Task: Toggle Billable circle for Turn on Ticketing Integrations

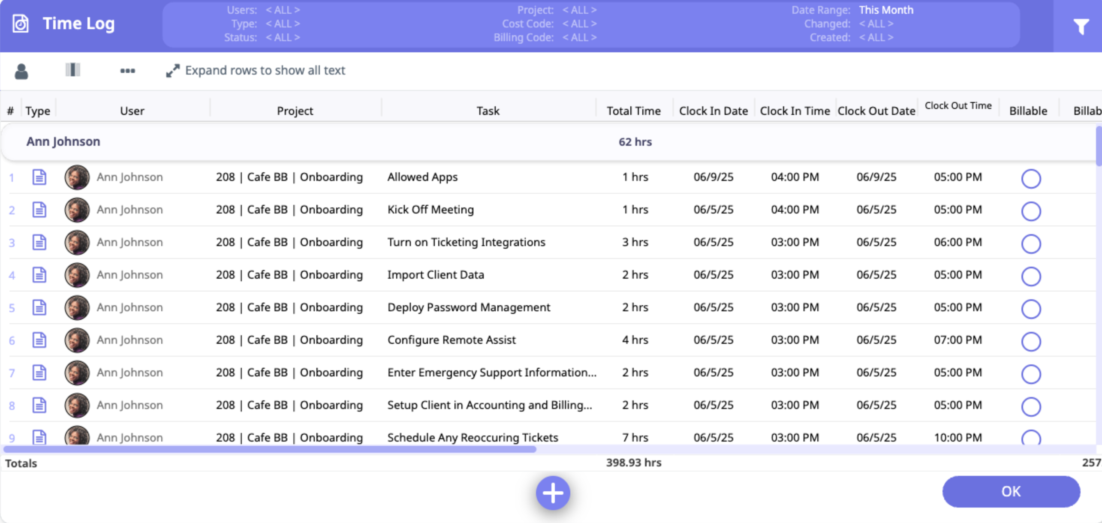Action: tap(1031, 243)
